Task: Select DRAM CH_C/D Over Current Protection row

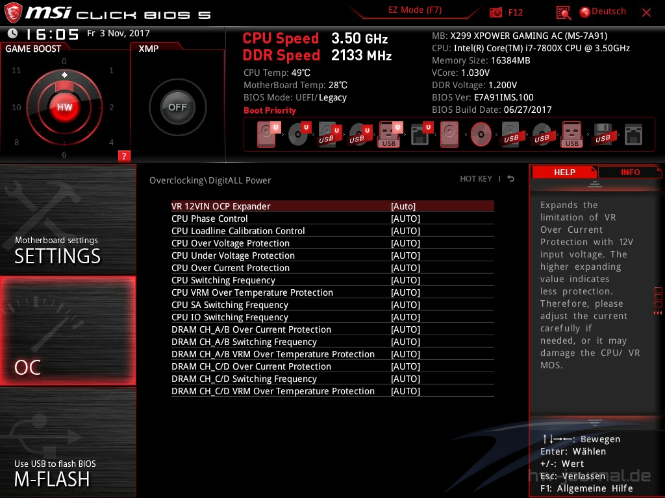Action: (332, 366)
